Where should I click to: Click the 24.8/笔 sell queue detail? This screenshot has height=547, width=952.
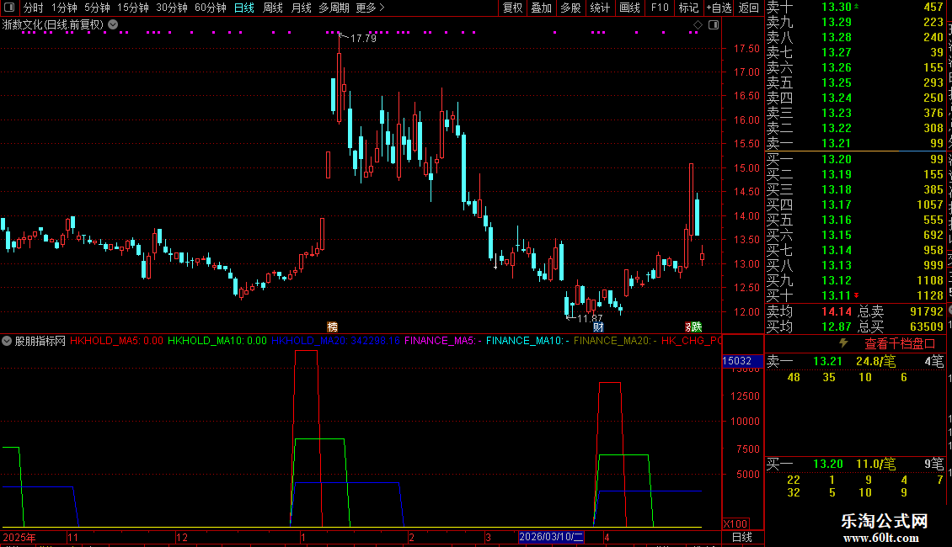[x=875, y=362]
